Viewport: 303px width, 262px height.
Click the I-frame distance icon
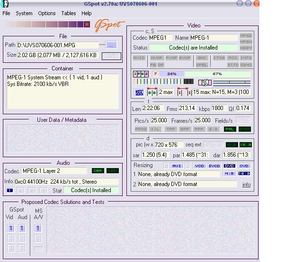[184, 92]
